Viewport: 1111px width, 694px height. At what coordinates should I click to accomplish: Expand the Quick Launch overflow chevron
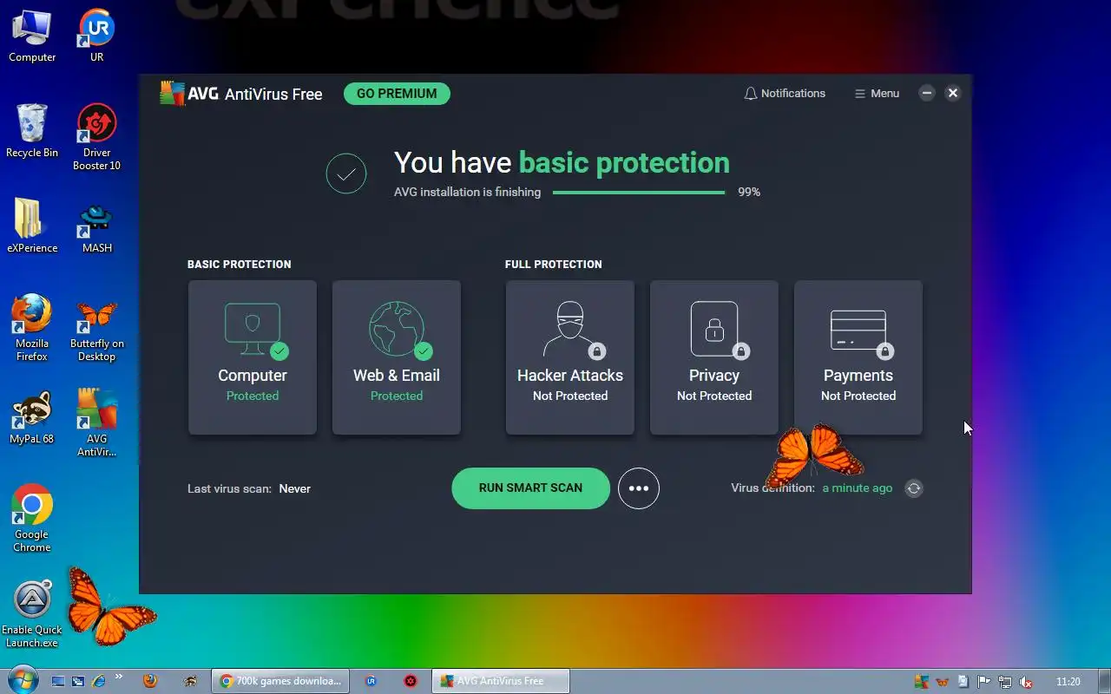tap(119, 677)
